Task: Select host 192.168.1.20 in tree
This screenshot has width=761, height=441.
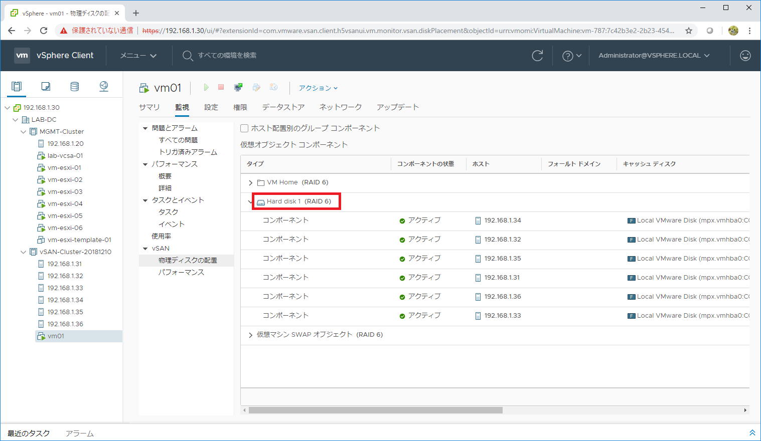Action: point(65,144)
